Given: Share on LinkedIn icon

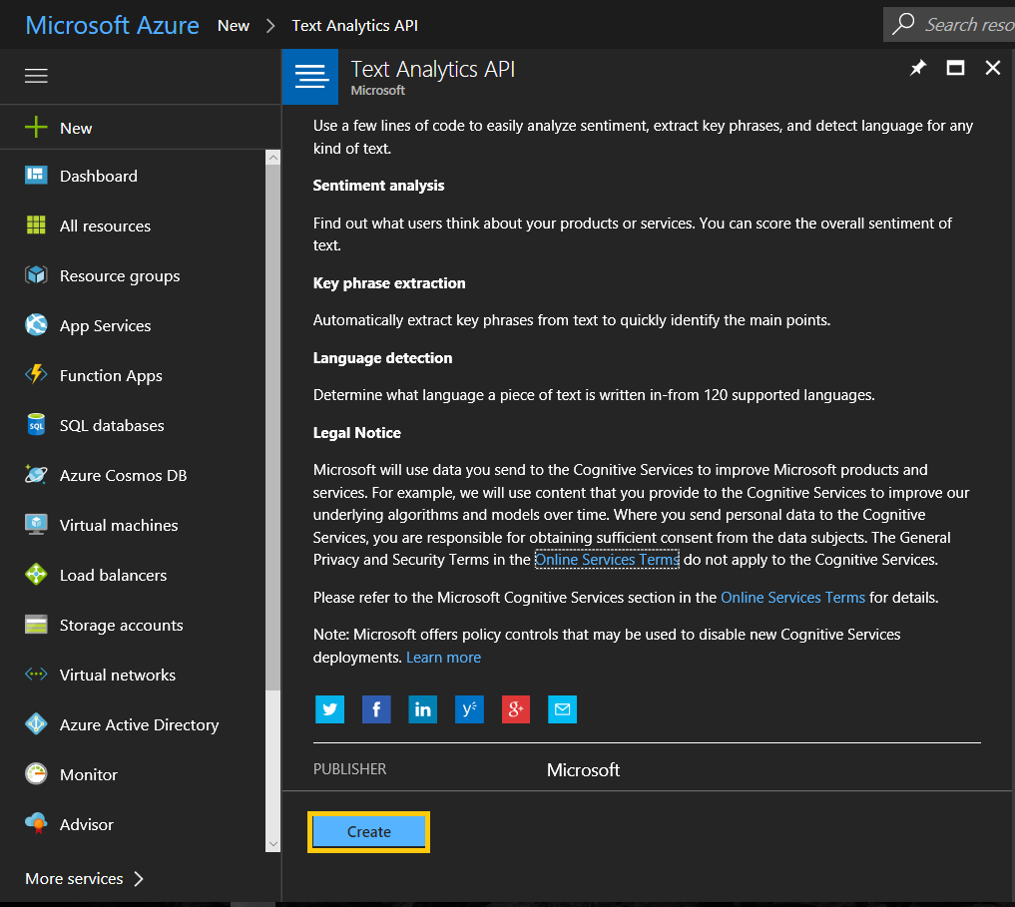Looking at the screenshot, I should 423,709.
